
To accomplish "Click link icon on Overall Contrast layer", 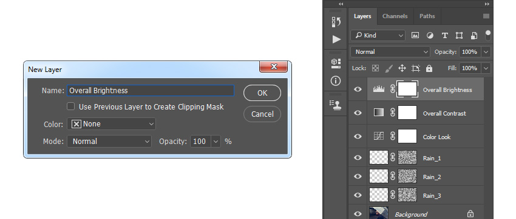I will [392, 113].
